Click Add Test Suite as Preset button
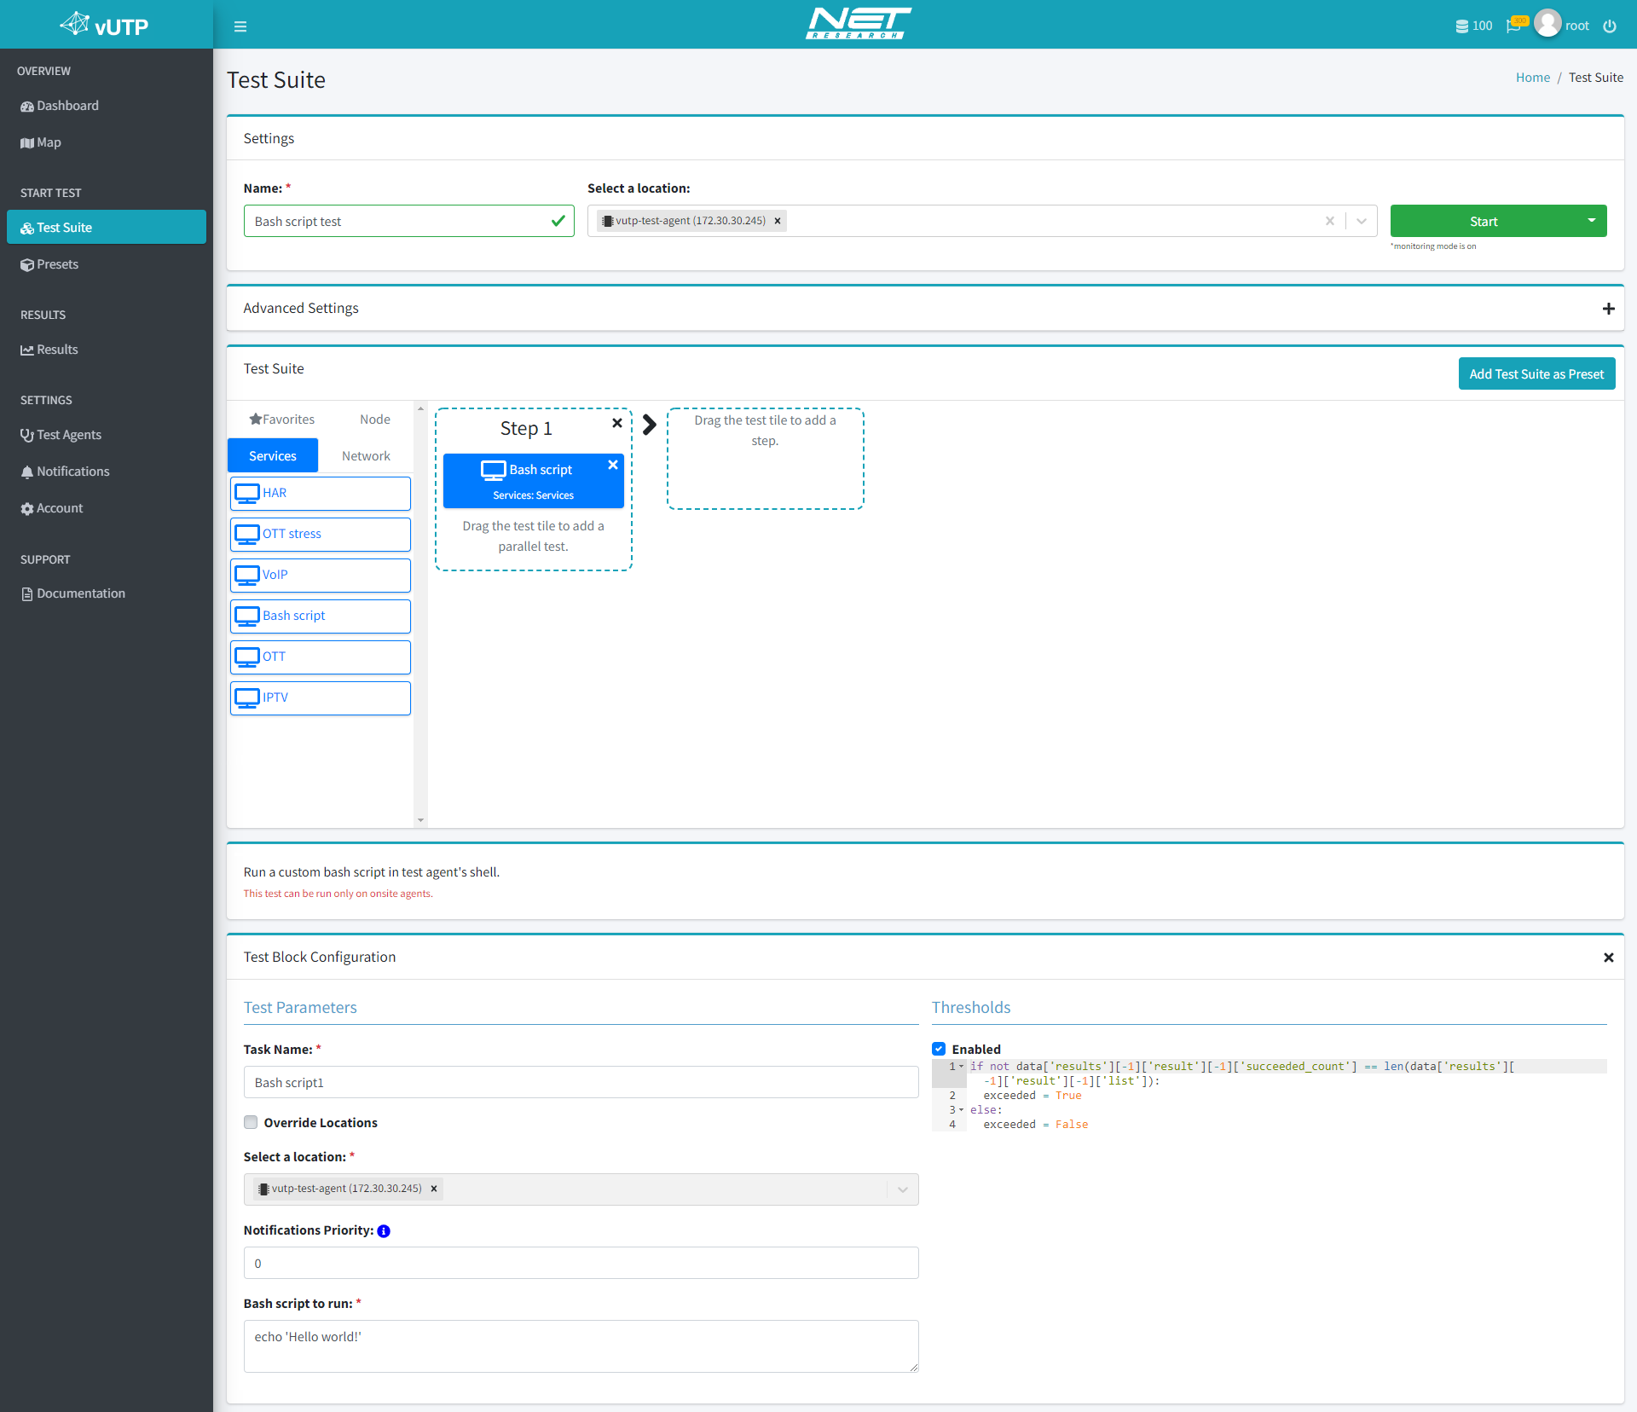 coord(1533,372)
